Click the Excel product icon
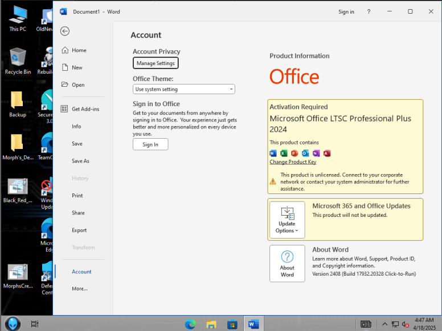 (x=284, y=153)
